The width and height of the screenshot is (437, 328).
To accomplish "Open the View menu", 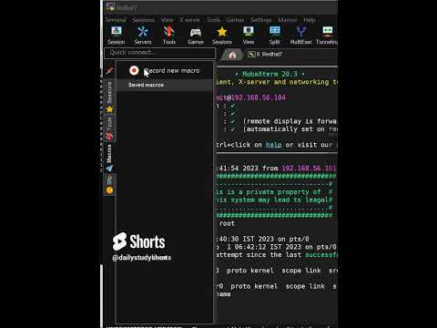I will [167, 20].
